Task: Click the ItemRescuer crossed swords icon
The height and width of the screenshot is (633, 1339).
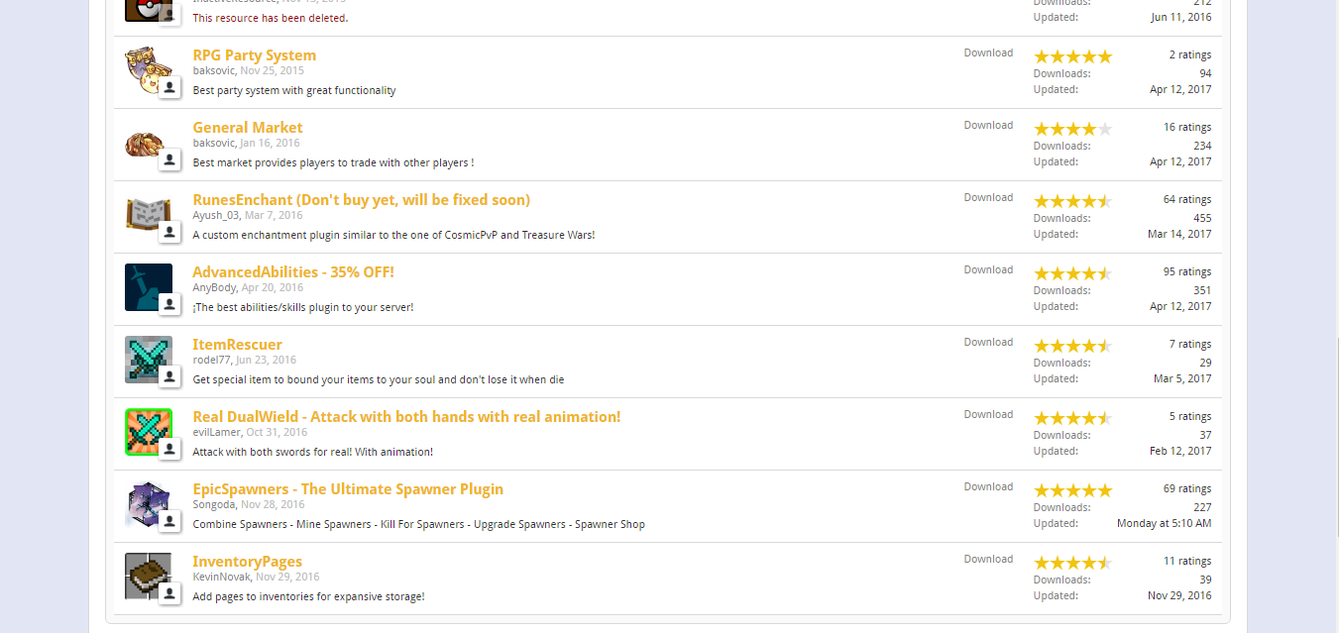Action: tap(145, 357)
